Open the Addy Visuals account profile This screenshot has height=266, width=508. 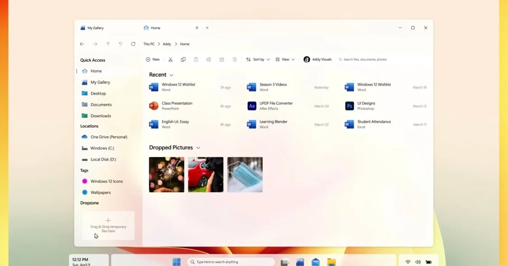coord(317,60)
